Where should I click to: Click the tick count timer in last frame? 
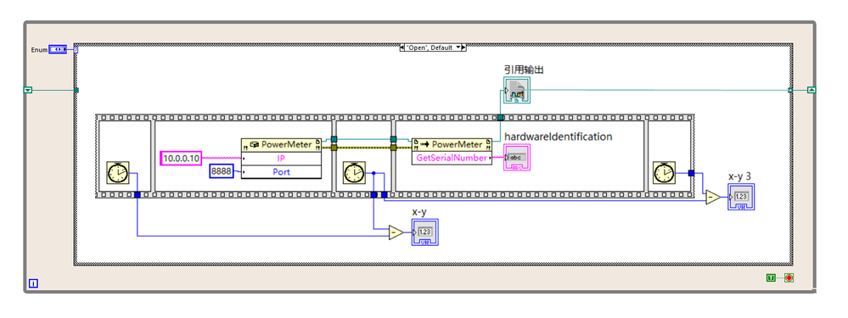(663, 173)
